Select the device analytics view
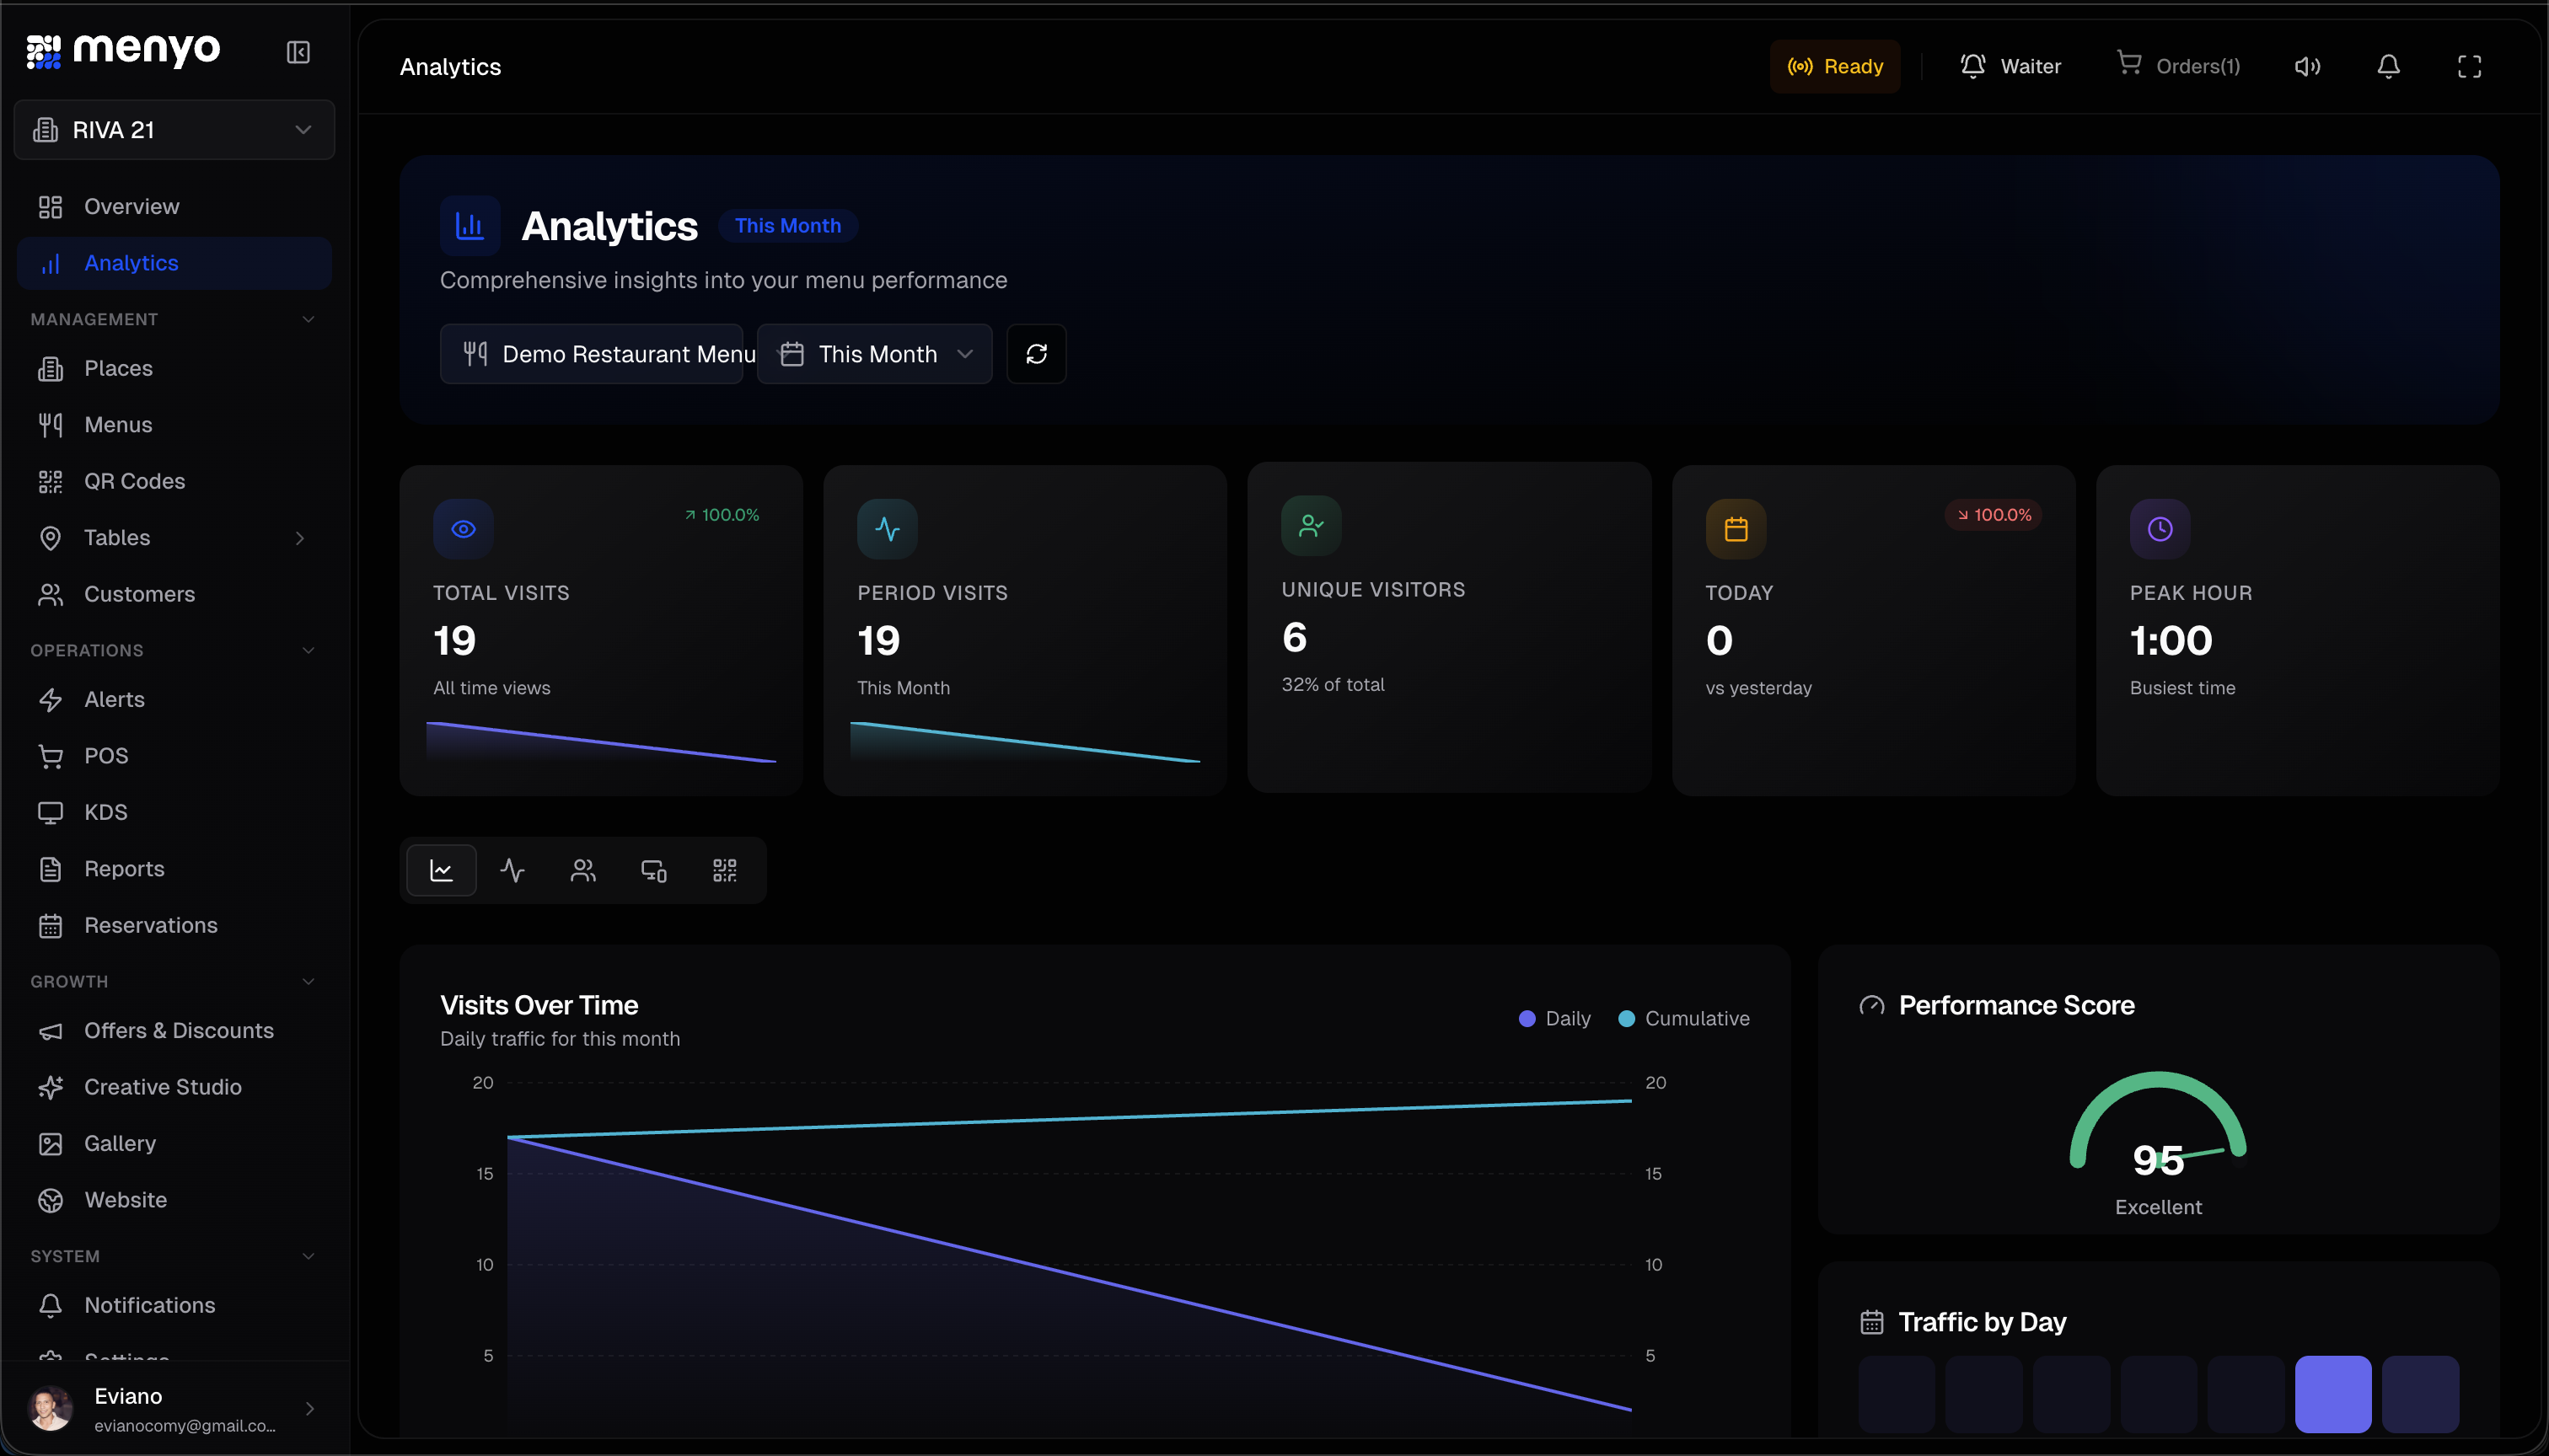 [x=653, y=869]
